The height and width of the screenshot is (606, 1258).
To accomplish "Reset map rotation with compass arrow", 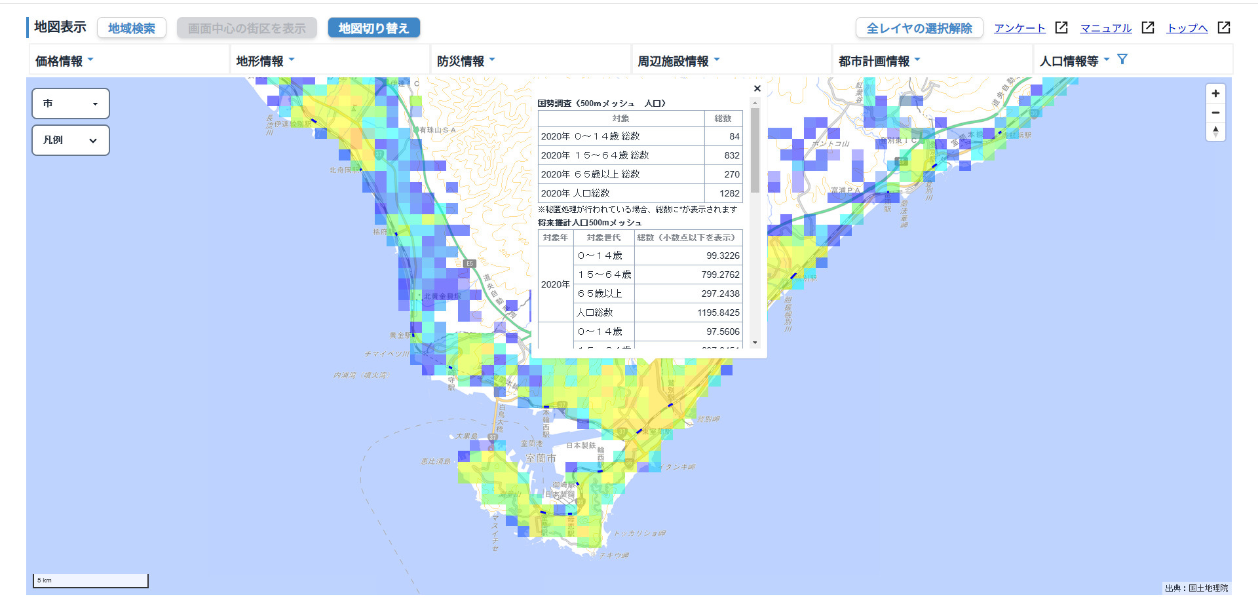I will [1215, 132].
